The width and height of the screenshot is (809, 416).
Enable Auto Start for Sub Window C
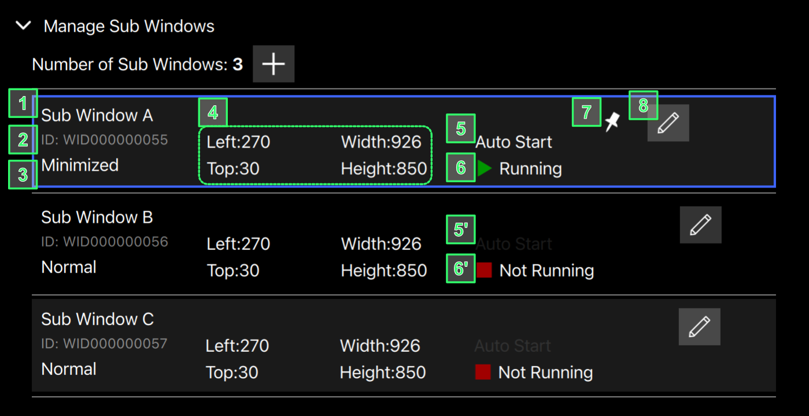pyautogui.click(x=512, y=346)
